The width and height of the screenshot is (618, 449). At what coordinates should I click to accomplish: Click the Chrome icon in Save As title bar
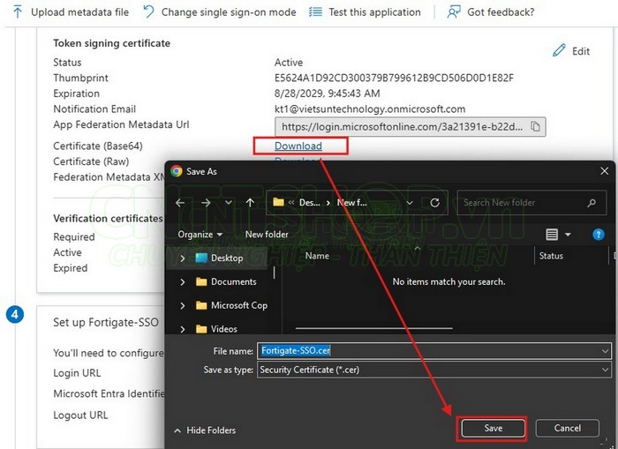[x=177, y=171]
